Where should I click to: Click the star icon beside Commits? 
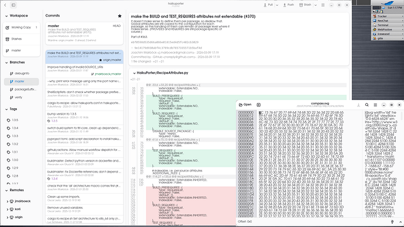(x=119, y=16)
